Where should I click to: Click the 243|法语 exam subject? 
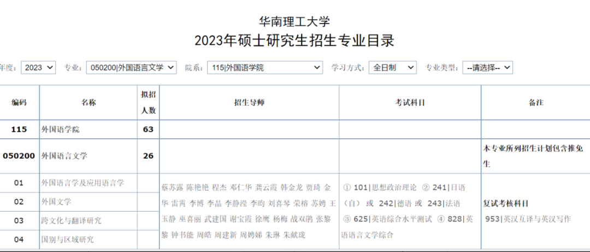pos(444,203)
